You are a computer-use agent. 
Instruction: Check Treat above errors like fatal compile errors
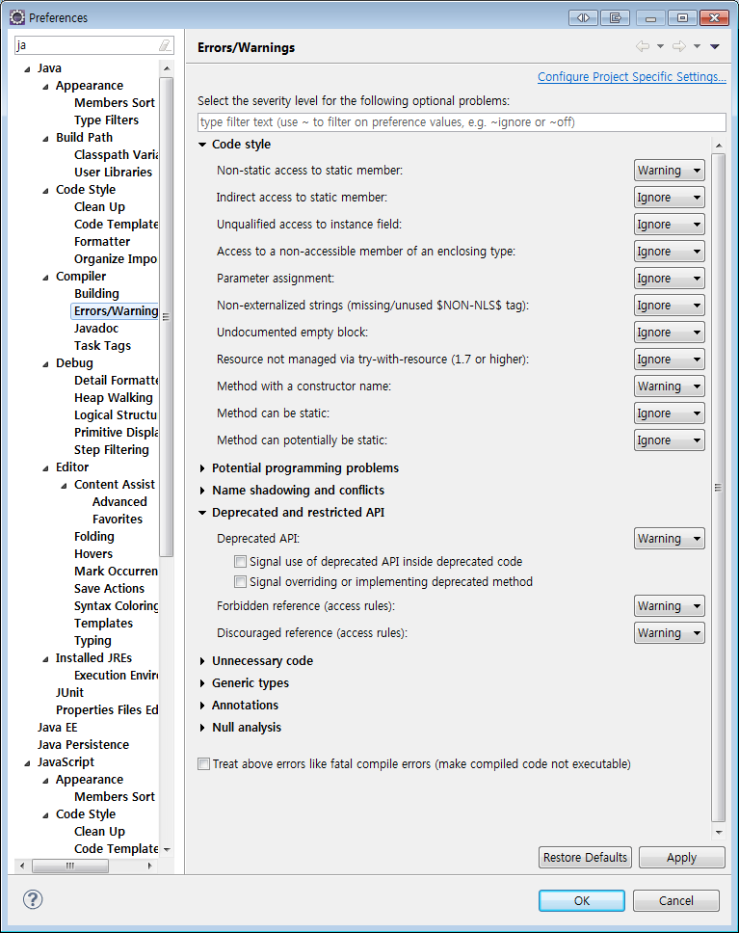(x=204, y=764)
